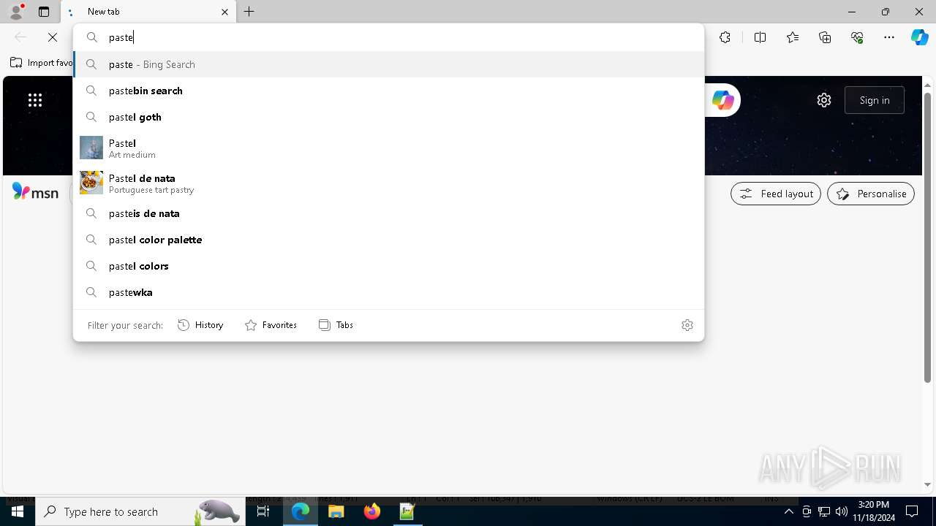The image size is (936, 526).
Task: Open the taskbar clock and date
Action: [x=874, y=511]
